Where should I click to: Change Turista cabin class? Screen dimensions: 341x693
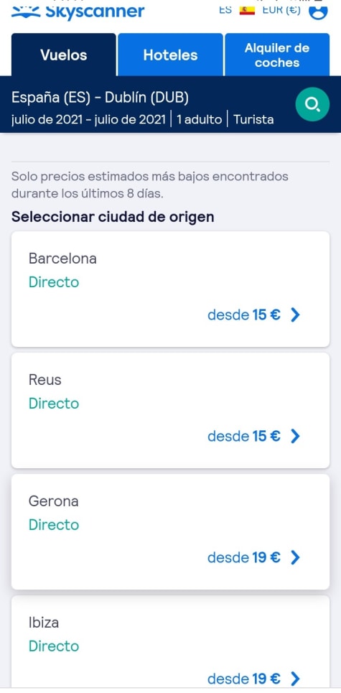253,119
